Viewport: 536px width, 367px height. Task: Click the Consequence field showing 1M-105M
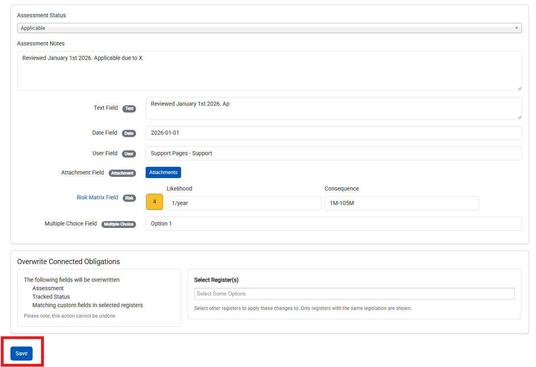402,203
